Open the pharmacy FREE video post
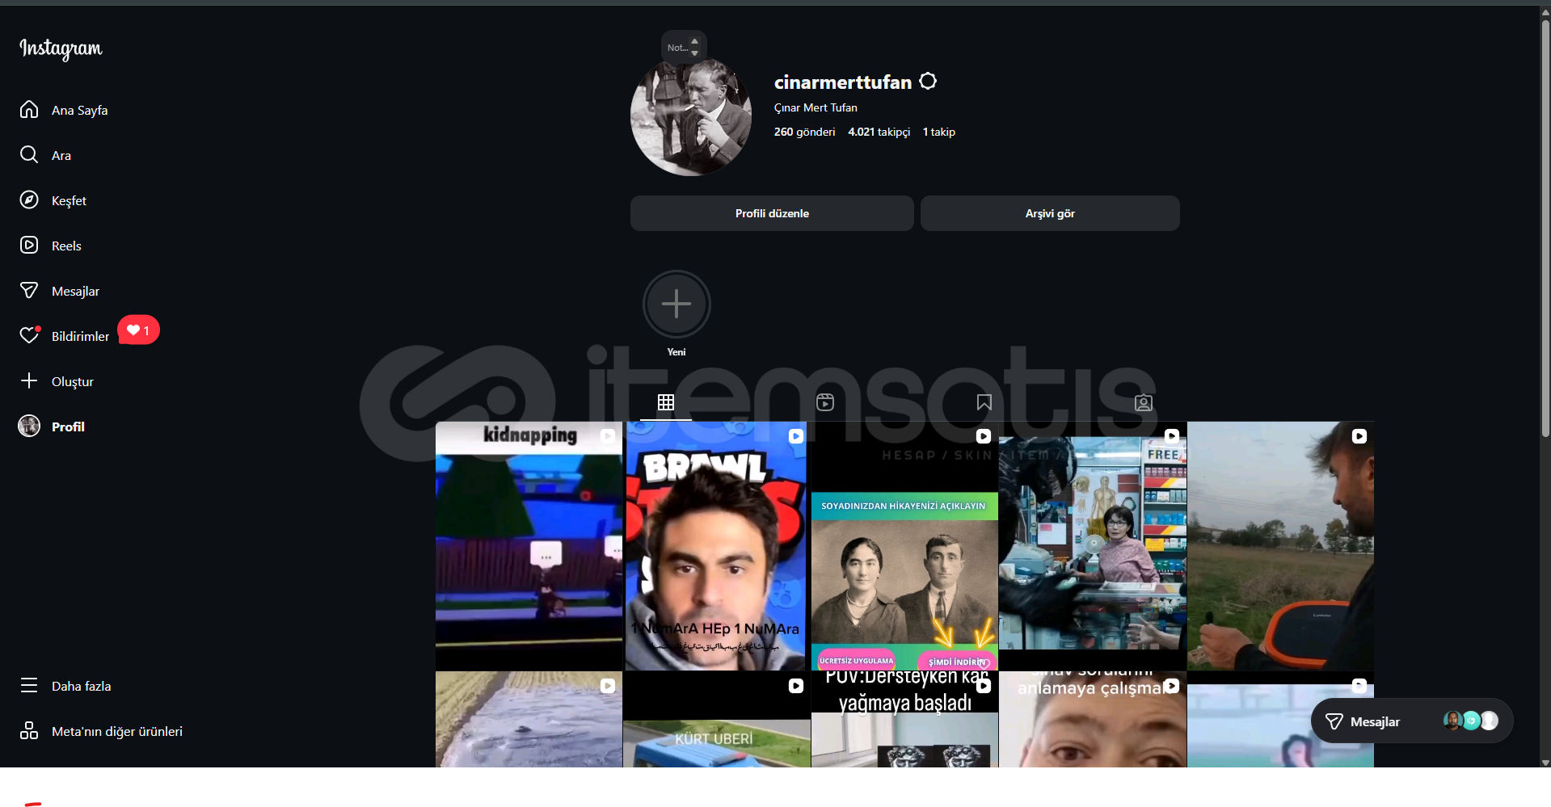This screenshot has width=1551, height=807. (1093, 546)
